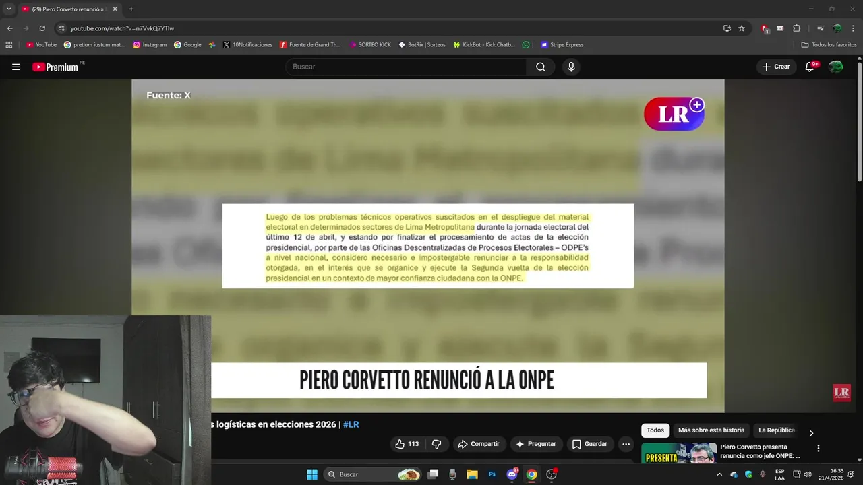
Task: Click the browser back arrow
Action: 9,28
